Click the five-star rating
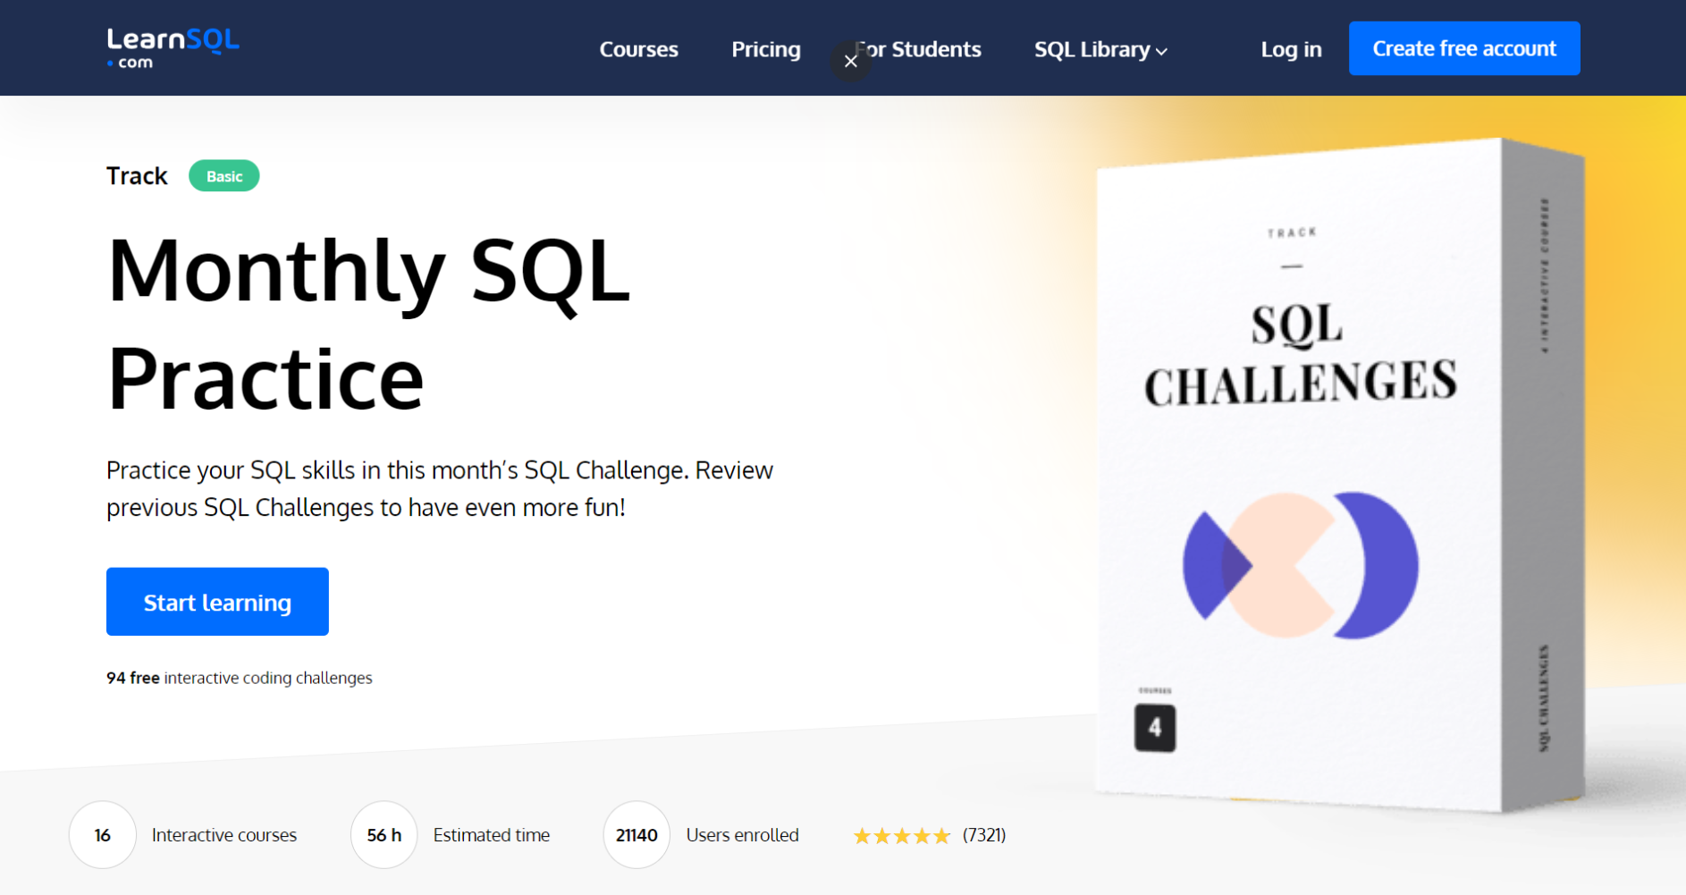The height and width of the screenshot is (895, 1686). pyautogui.click(x=901, y=836)
